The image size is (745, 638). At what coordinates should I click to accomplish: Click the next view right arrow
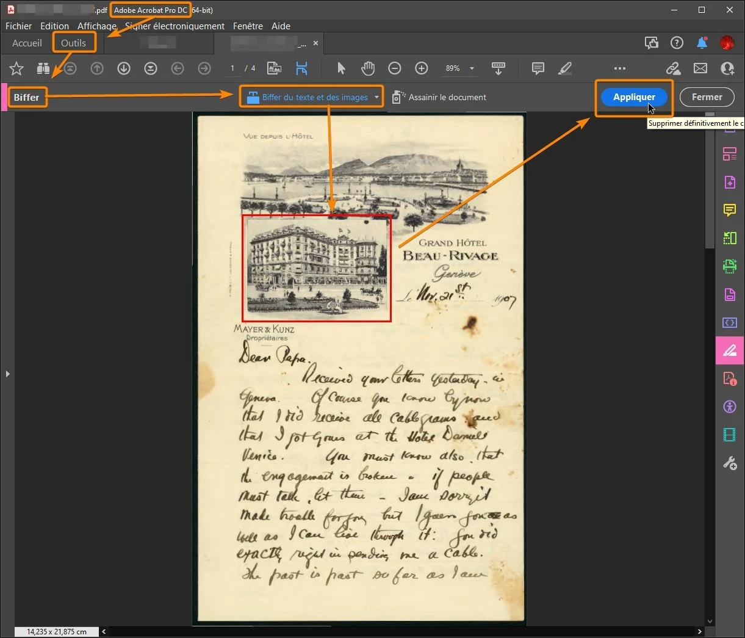204,68
